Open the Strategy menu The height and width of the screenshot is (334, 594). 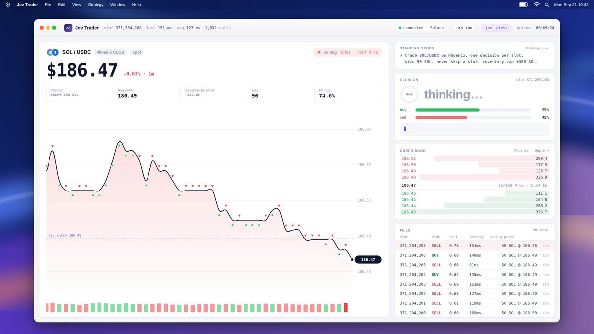coord(96,4)
